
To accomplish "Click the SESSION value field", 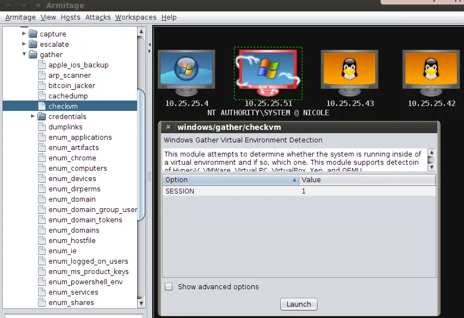I will pyautogui.click(x=367, y=191).
